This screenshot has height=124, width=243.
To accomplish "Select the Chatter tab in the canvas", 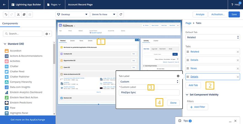I will (156, 41).
